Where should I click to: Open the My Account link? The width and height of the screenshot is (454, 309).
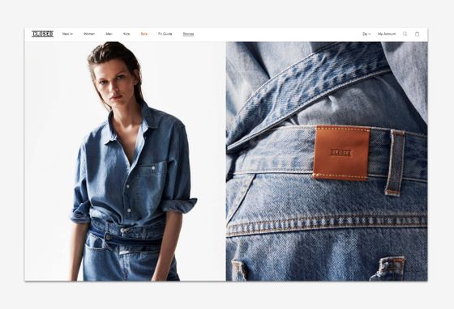point(387,34)
